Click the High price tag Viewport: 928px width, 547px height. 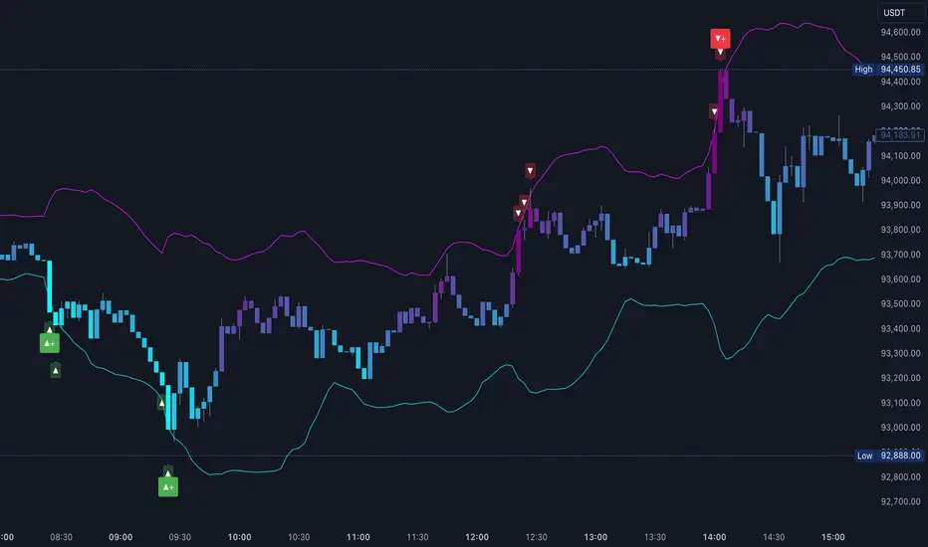863,70
